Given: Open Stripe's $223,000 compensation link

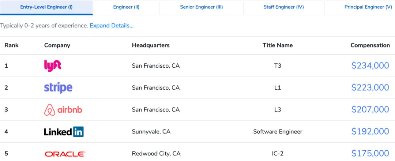Looking at the screenshot, I should point(370,88).
